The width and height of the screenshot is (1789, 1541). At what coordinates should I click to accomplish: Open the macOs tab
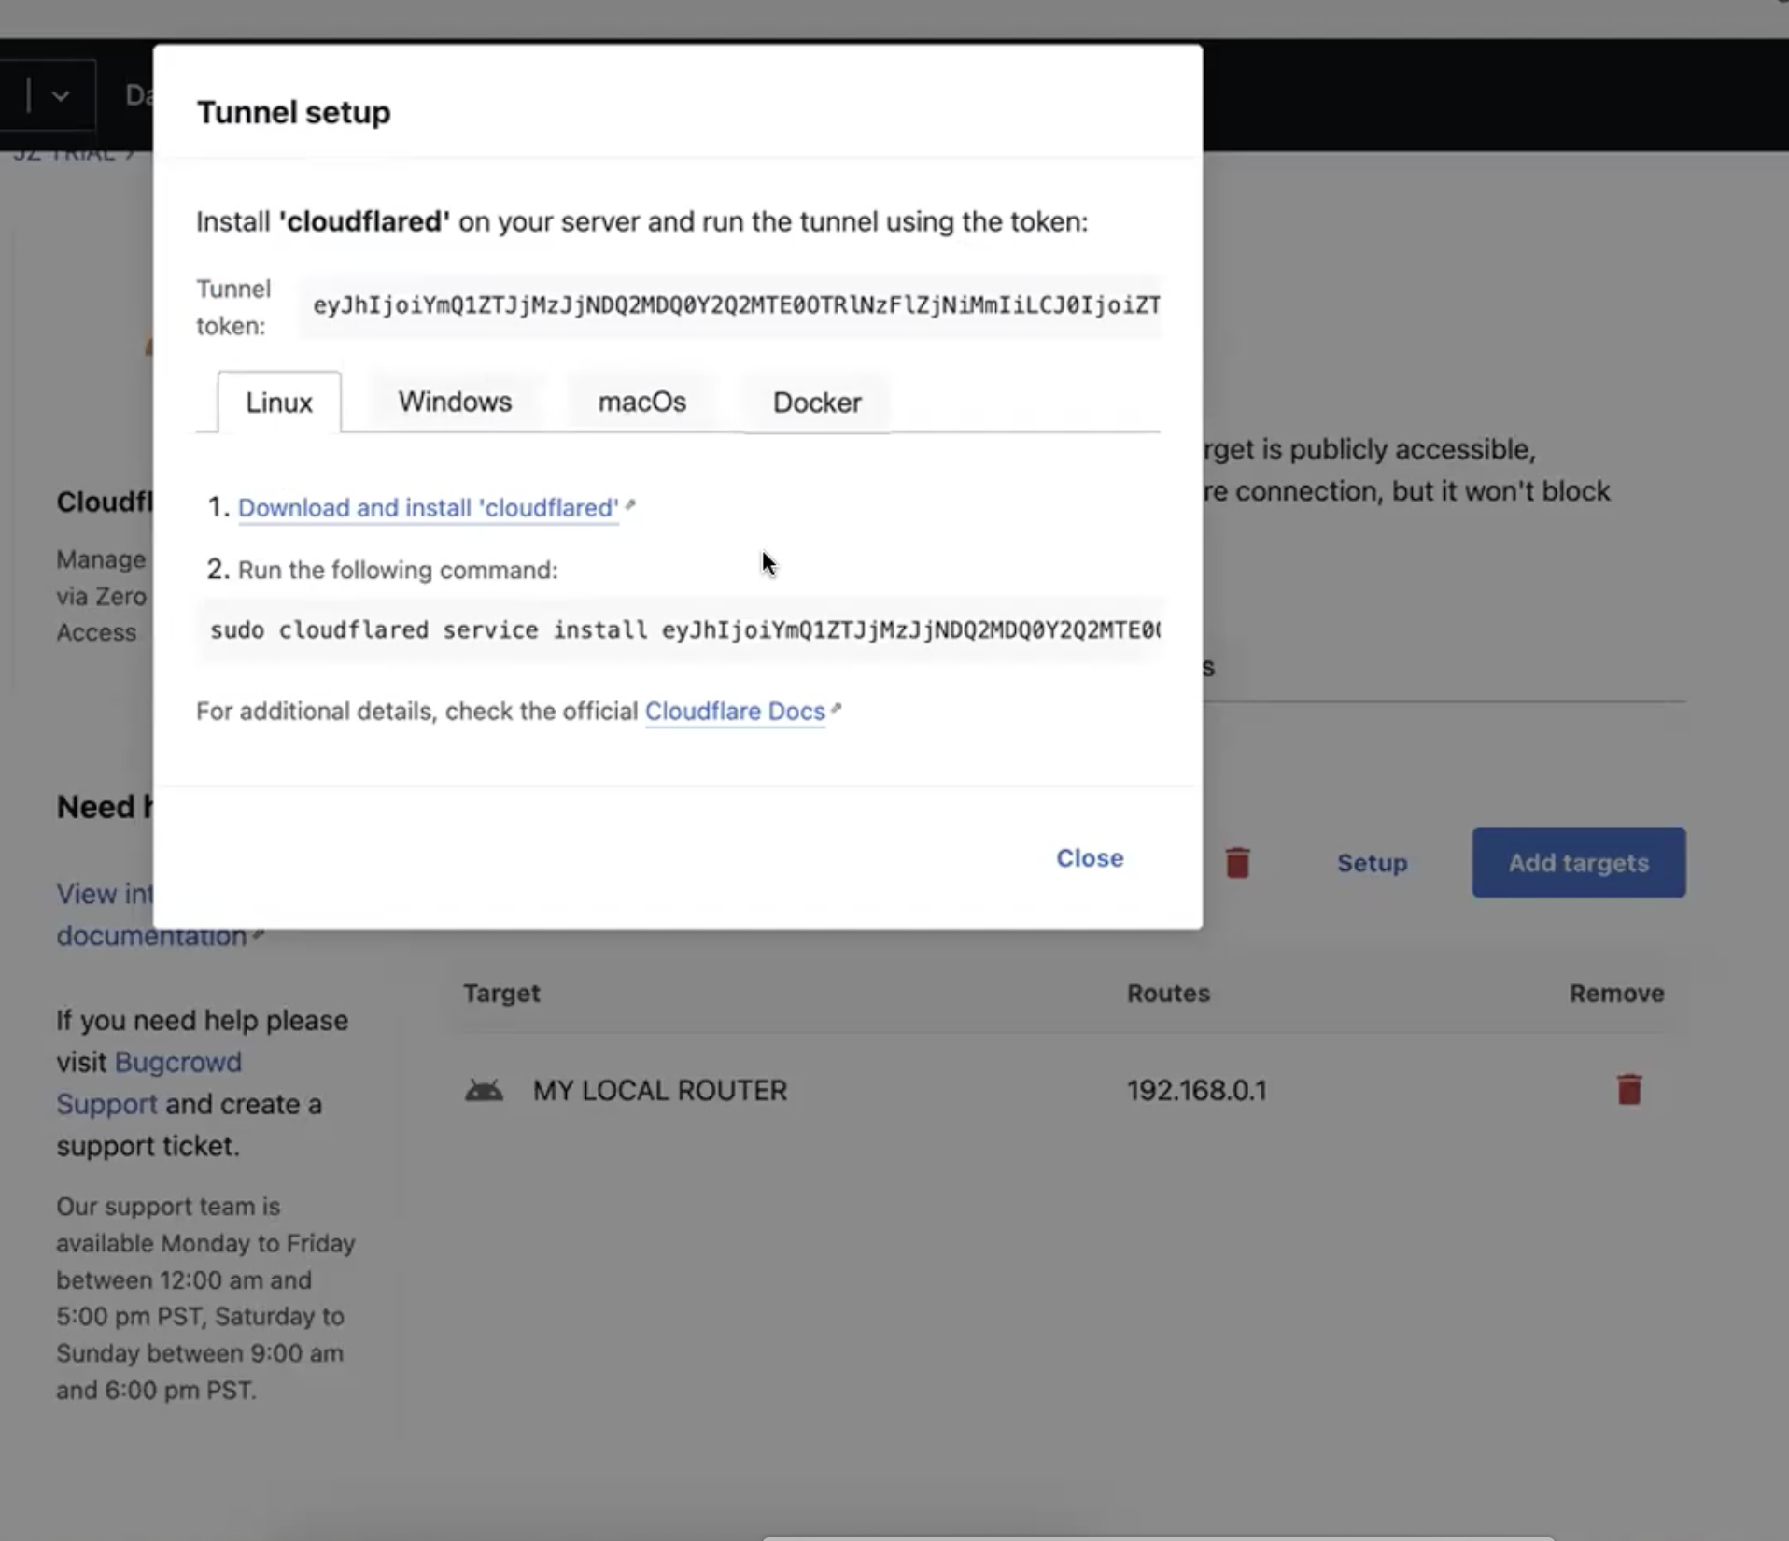[641, 402]
